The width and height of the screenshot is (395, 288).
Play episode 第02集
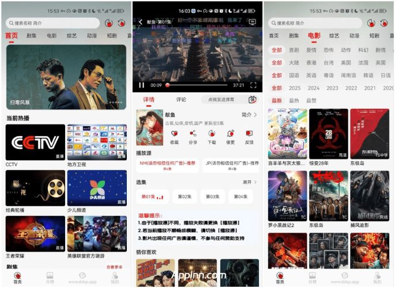pos(185,196)
